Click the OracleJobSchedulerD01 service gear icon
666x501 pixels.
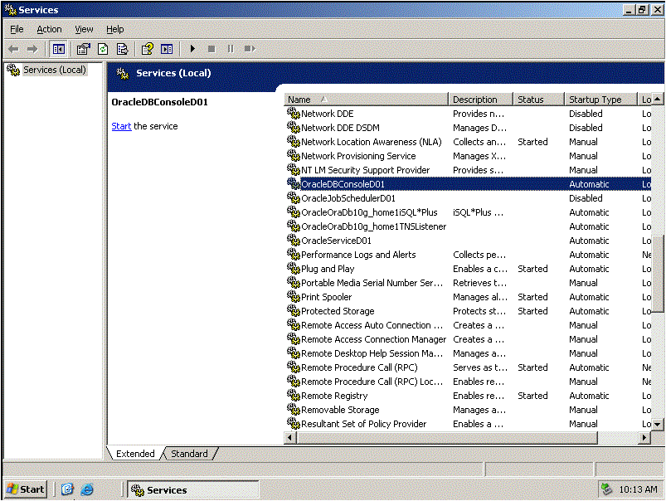(293, 198)
